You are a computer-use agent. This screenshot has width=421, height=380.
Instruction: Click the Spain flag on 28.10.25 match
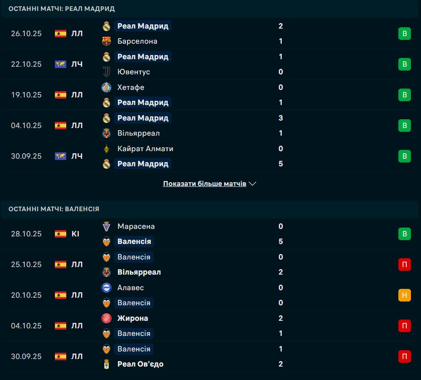click(x=60, y=234)
